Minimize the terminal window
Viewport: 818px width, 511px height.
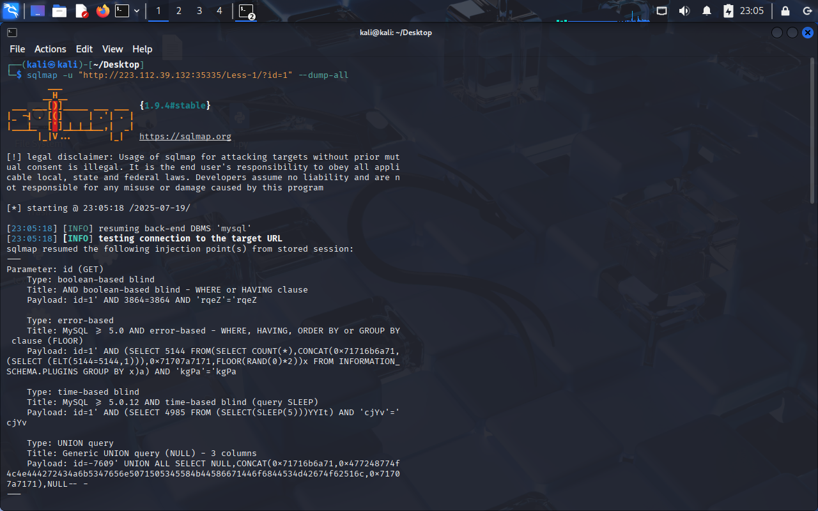[777, 33]
